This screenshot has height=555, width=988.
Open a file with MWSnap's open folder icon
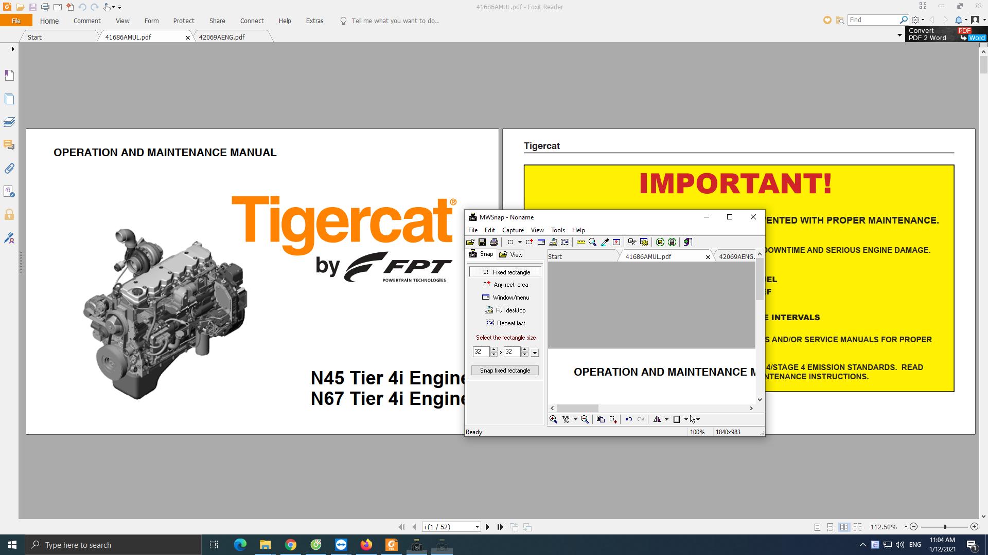click(470, 242)
